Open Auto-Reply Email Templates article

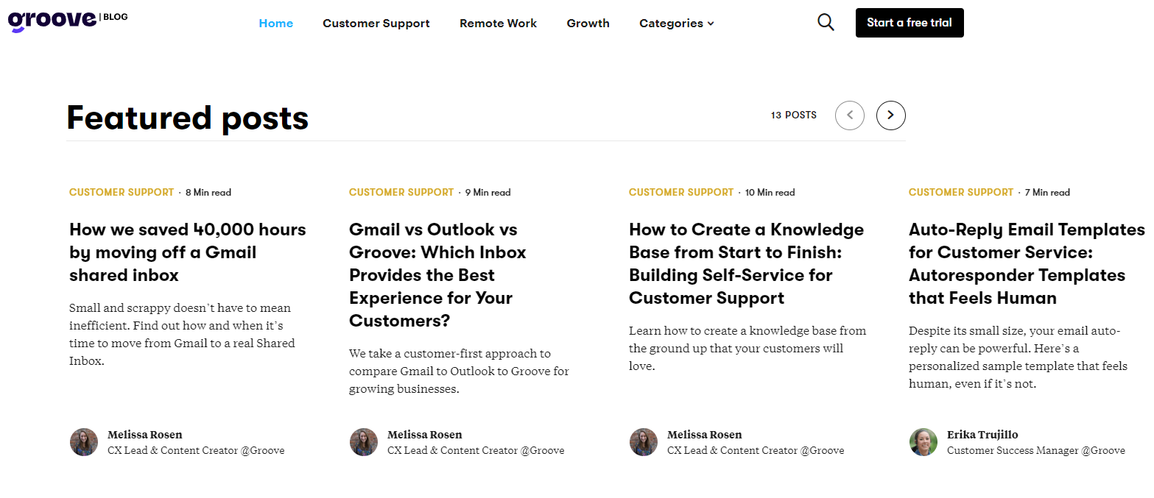(x=1026, y=263)
